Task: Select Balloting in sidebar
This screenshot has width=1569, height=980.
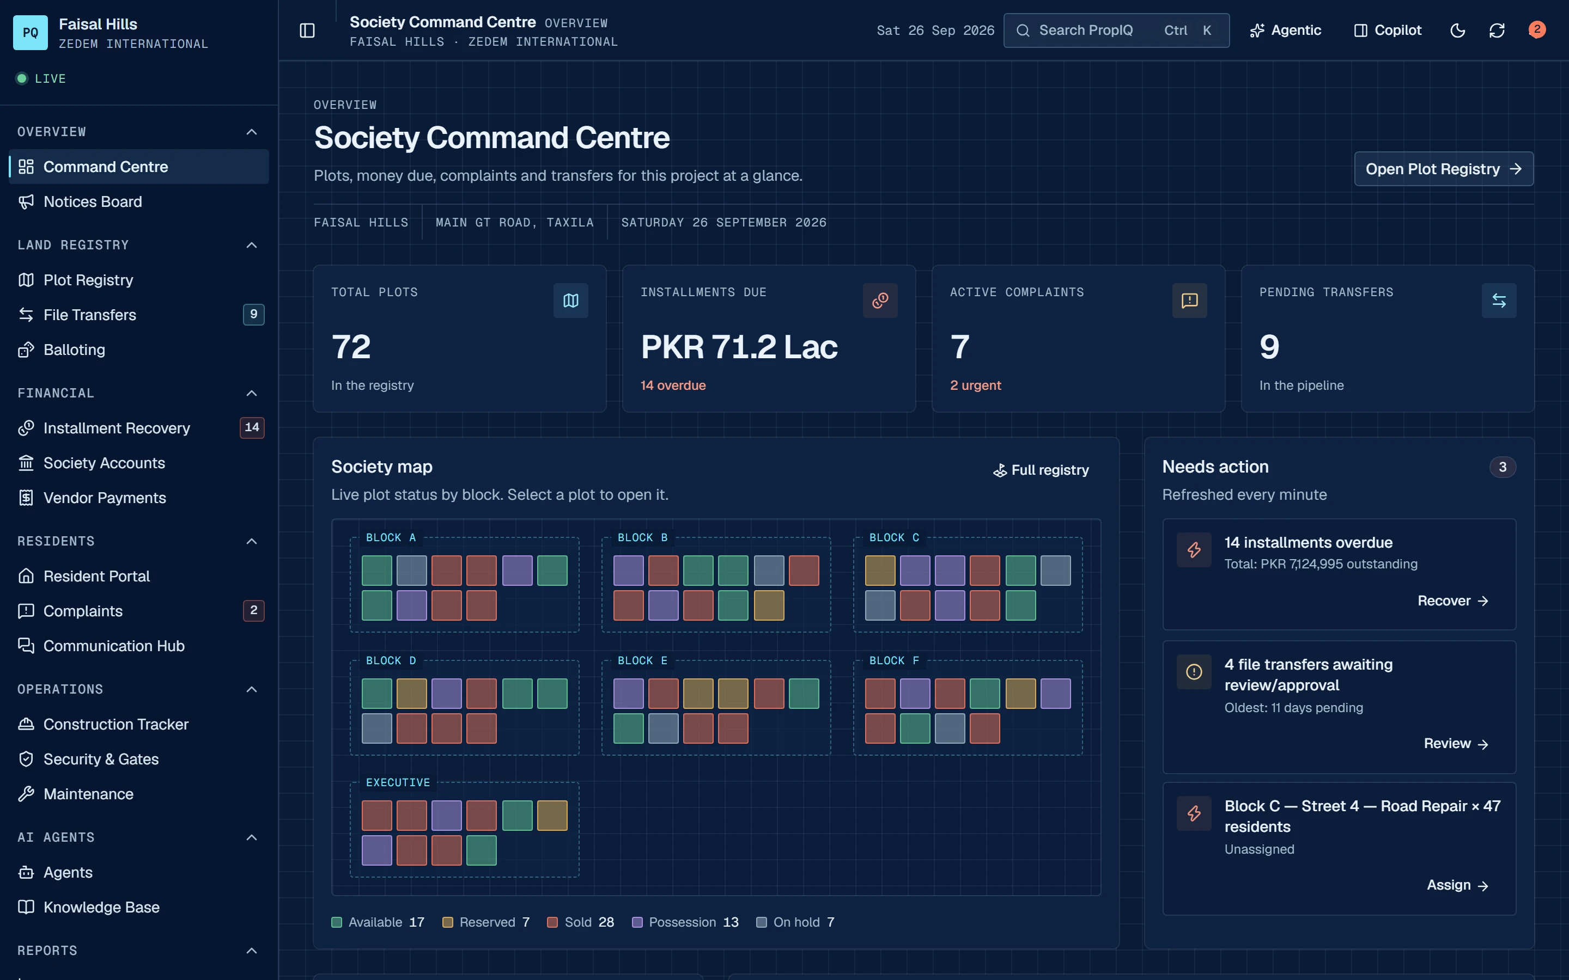Action: [139, 350]
